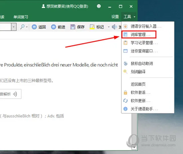
Task: Open 软件激活 menu entry
Action: tap(148, 93)
